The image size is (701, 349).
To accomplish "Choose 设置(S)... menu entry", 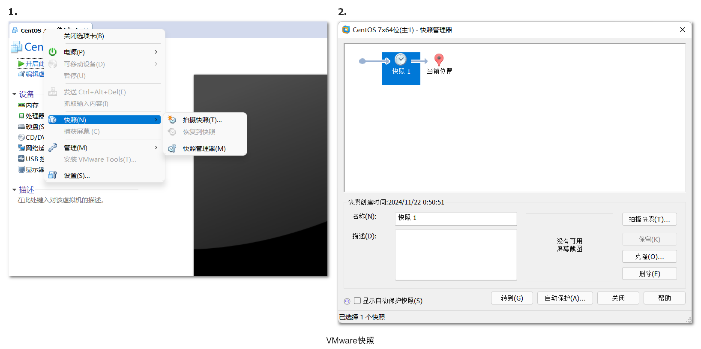I will [x=104, y=175].
